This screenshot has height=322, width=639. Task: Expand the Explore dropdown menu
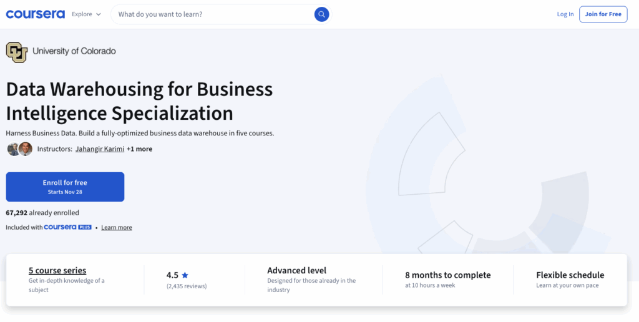coord(86,14)
